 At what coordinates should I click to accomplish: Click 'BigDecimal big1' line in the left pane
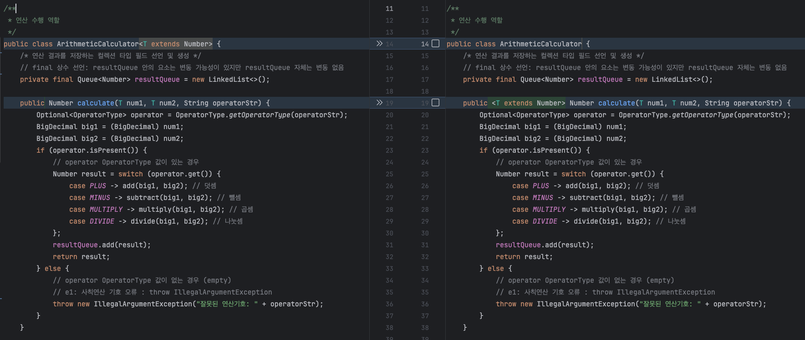pos(110,127)
